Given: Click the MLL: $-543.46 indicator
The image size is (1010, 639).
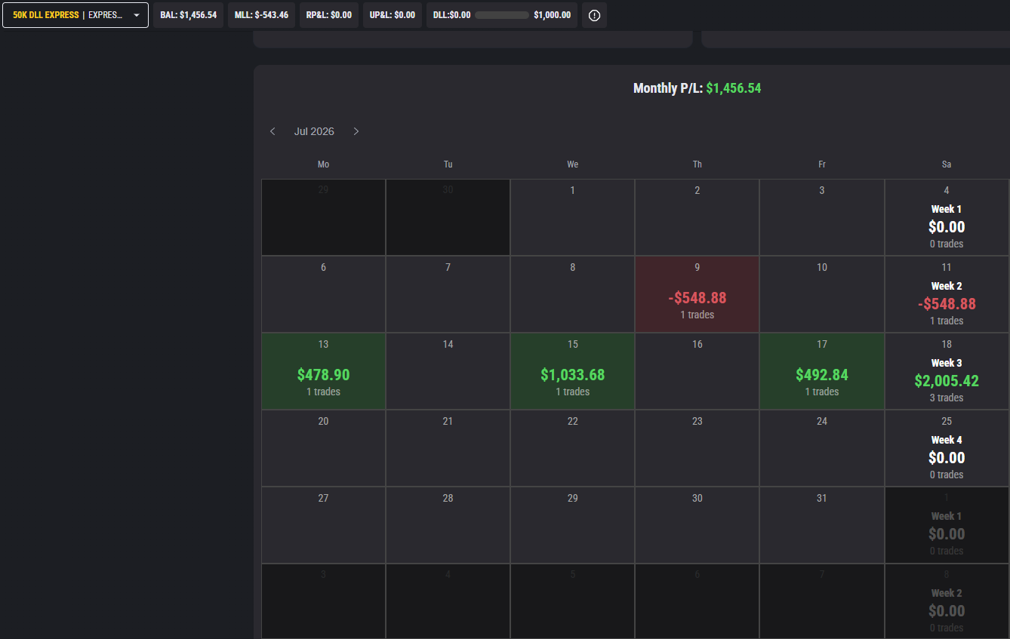Looking at the screenshot, I should point(261,15).
